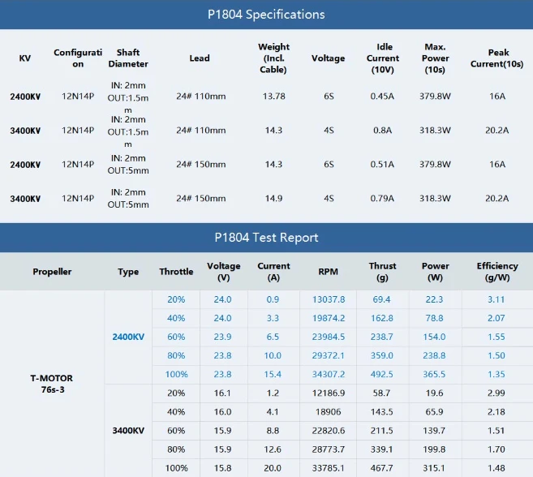Click the P1804 Specifications header banner
This screenshot has height=477, width=533.
266,15
